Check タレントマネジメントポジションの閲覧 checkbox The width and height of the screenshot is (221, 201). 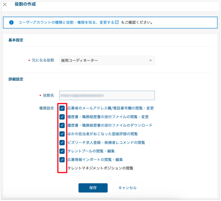tap(62, 168)
